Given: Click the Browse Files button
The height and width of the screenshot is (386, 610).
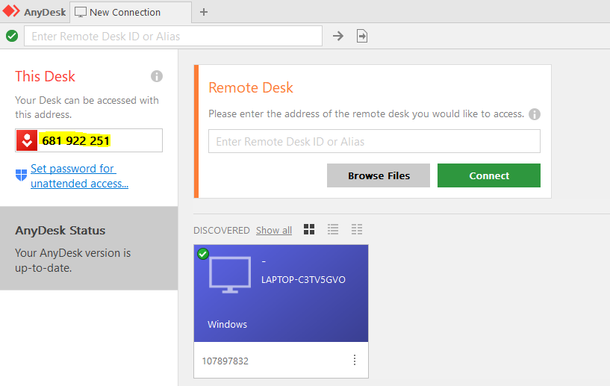Looking at the screenshot, I should (x=378, y=175).
